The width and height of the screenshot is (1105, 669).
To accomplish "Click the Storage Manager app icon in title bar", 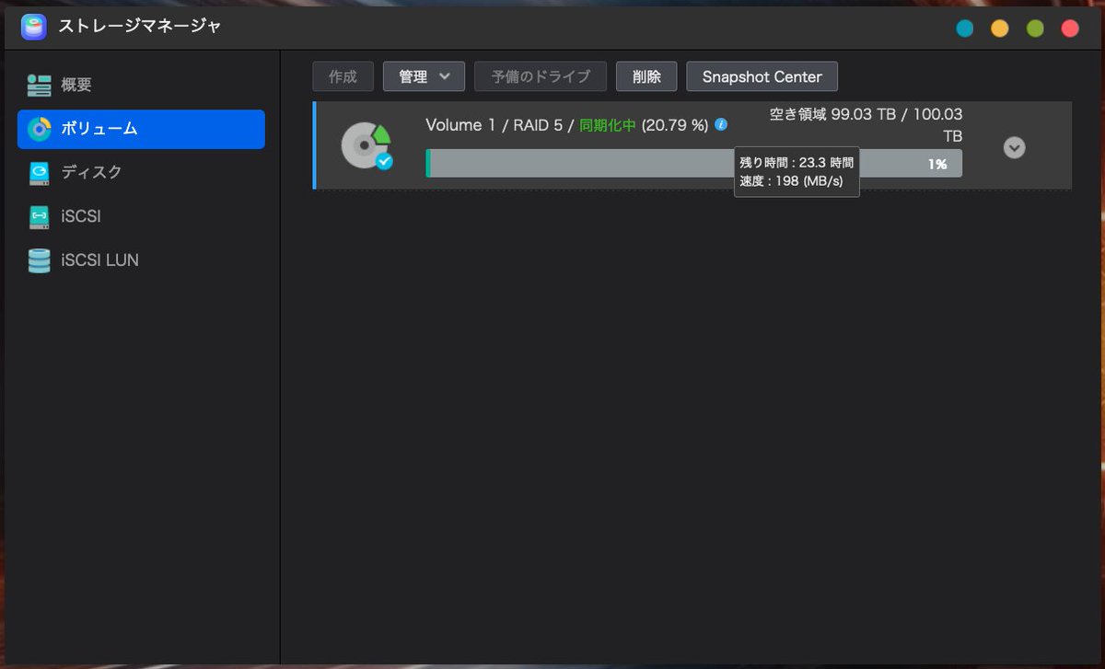I will tap(34, 28).
